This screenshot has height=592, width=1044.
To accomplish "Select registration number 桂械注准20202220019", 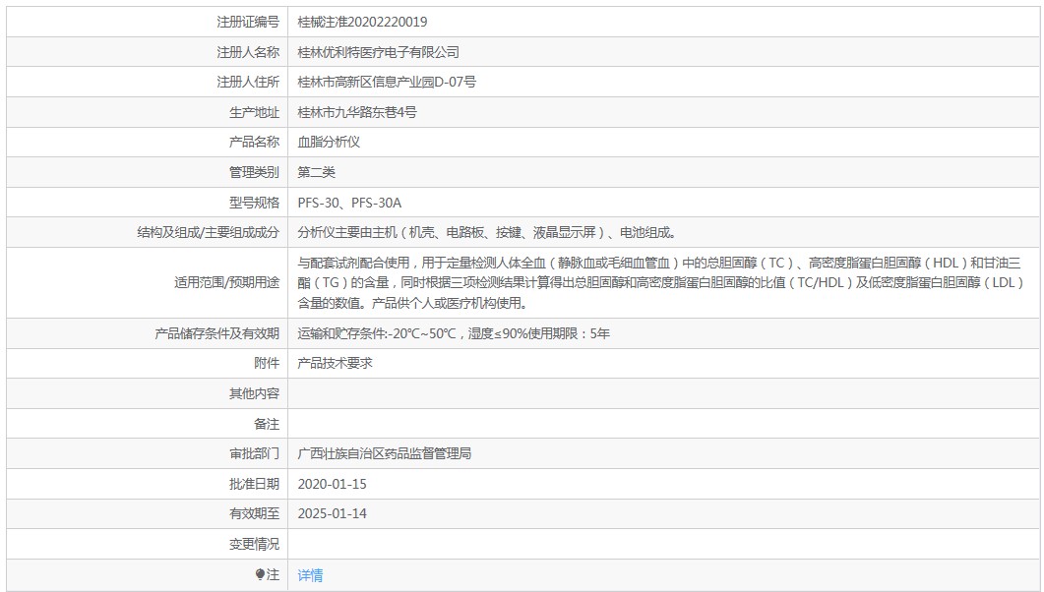I will (362, 22).
